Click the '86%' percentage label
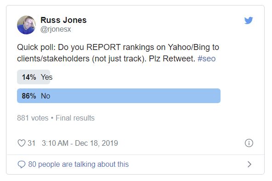 click(29, 96)
